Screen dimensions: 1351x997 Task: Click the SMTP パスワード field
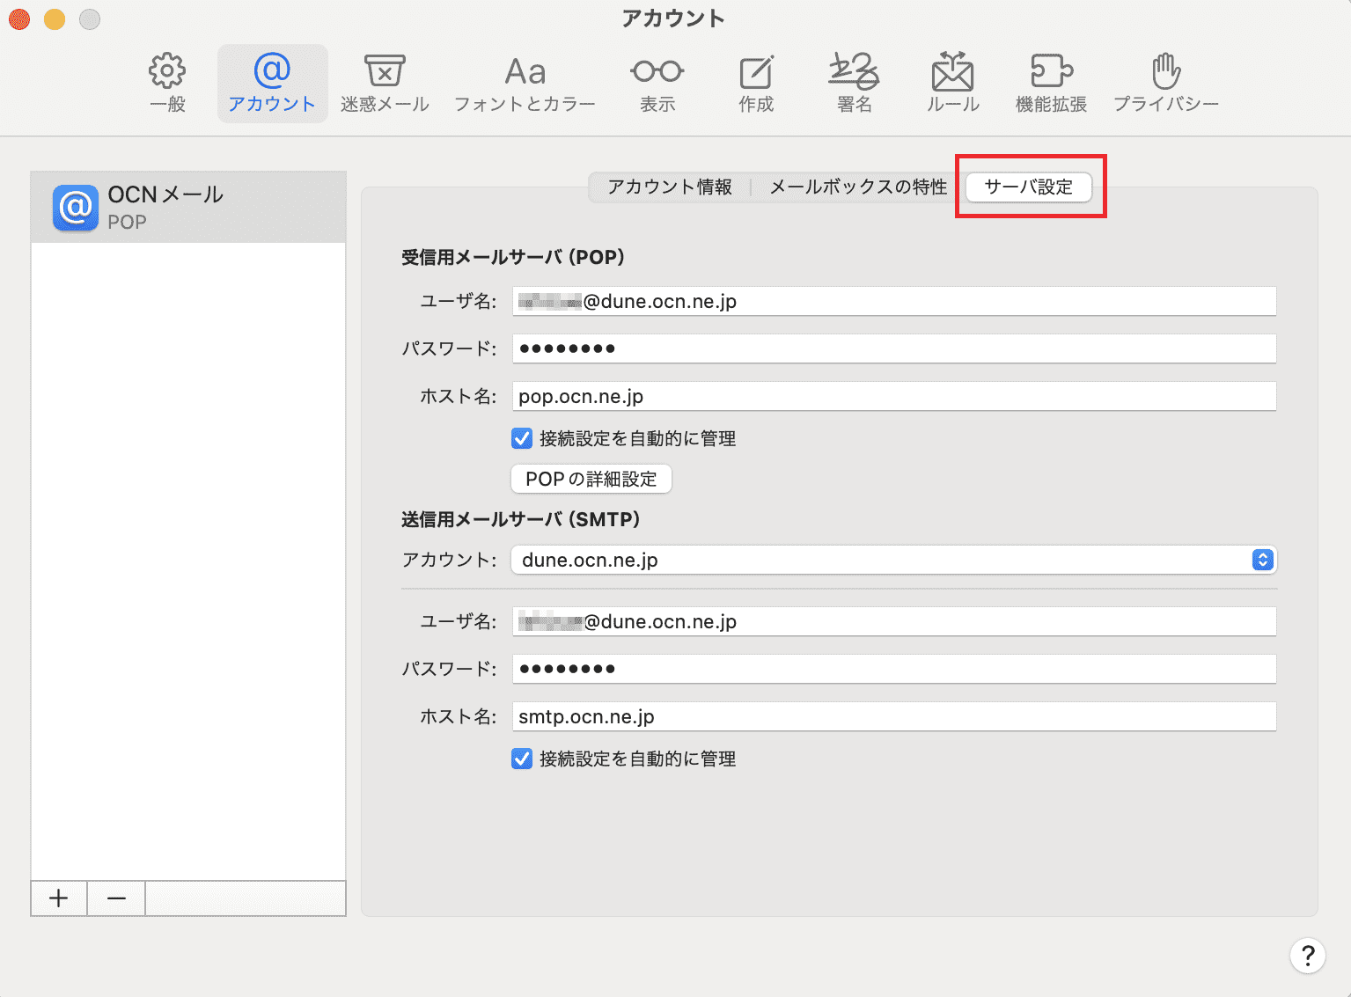click(x=894, y=669)
